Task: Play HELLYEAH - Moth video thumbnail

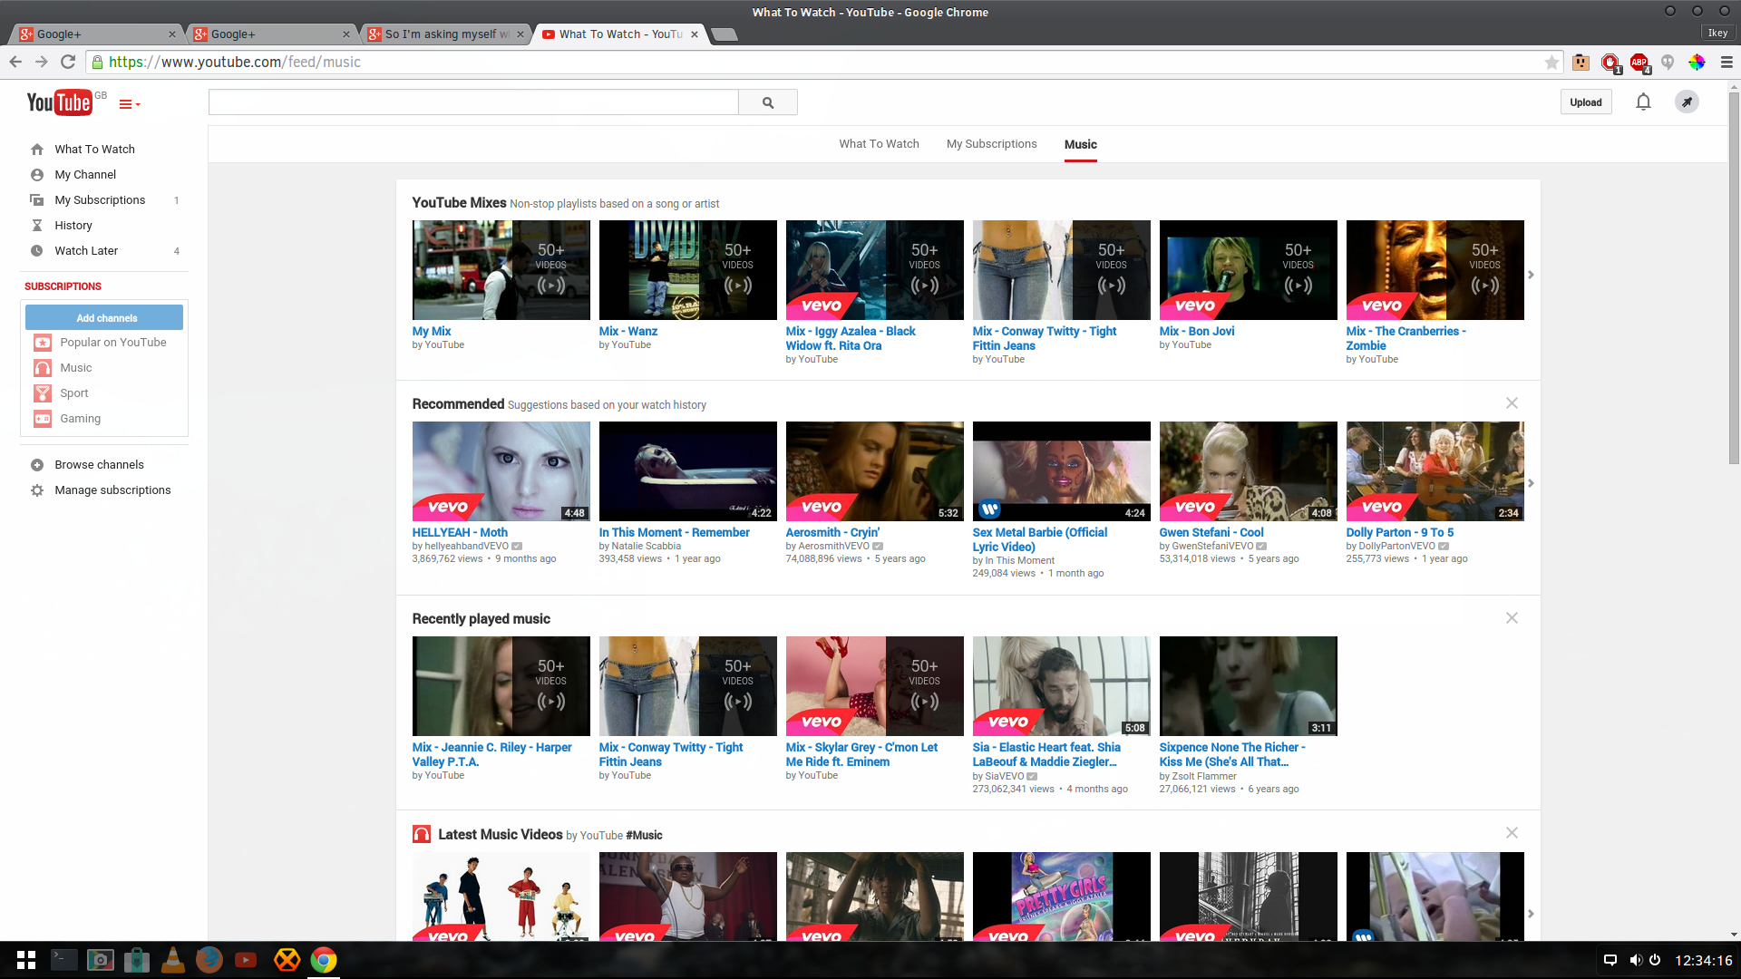Action: pyautogui.click(x=501, y=471)
